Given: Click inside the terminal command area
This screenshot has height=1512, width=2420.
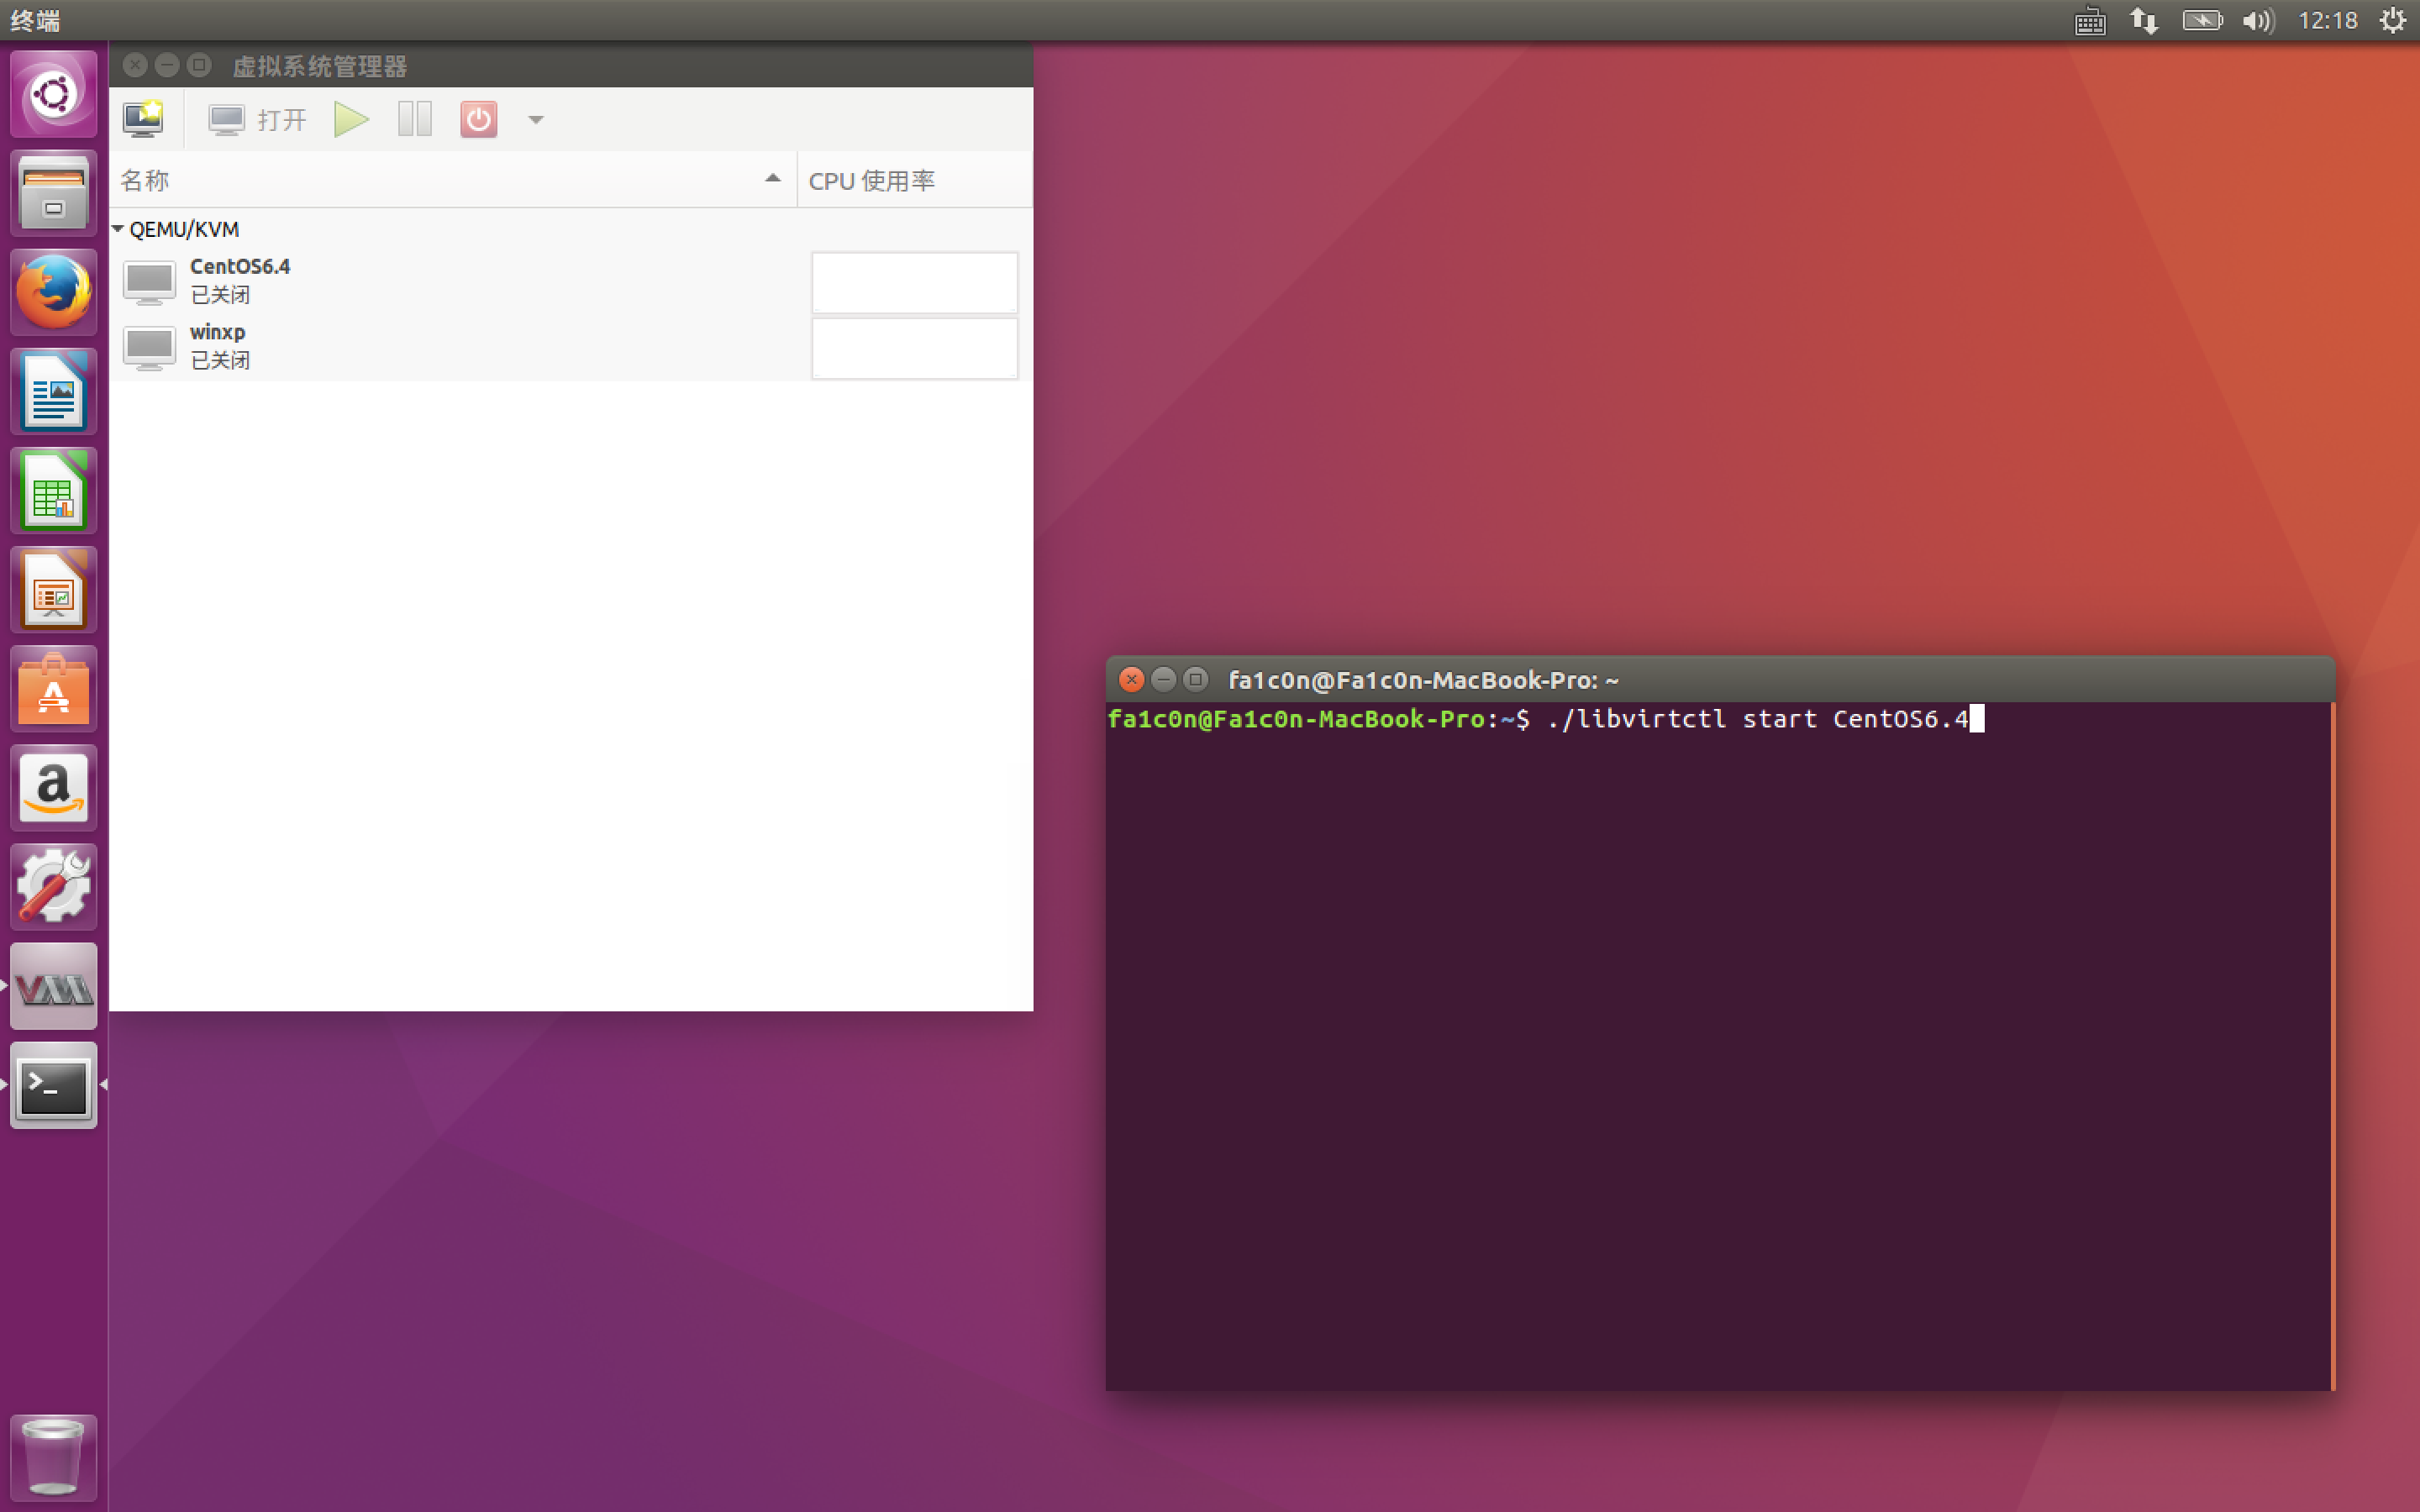Looking at the screenshot, I should (1718, 1040).
